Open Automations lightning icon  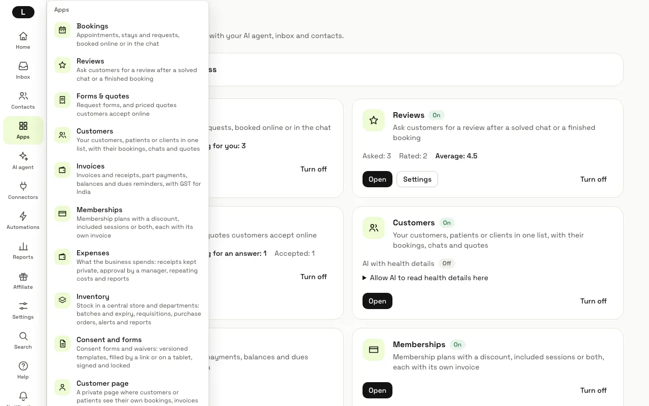pyautogui.click(x=23, y=220)
